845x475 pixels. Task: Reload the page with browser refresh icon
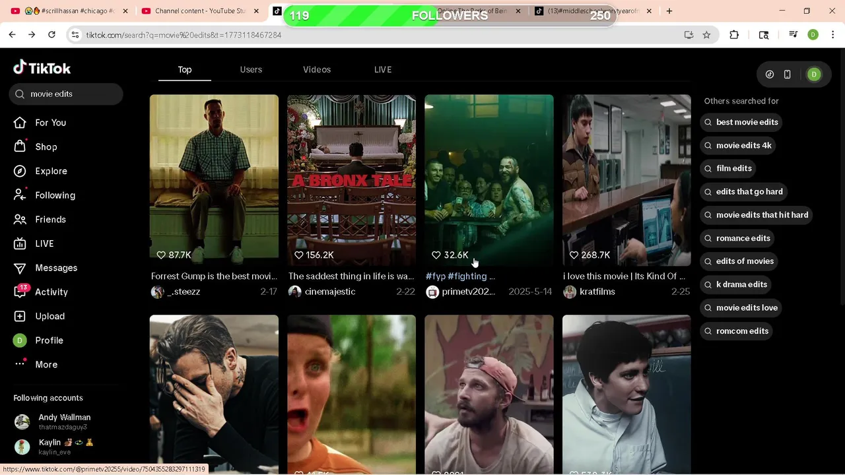(51, 35)
